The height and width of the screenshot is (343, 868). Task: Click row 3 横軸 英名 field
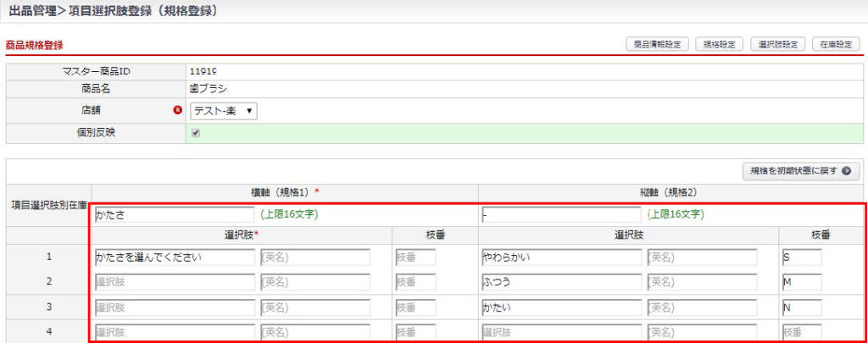315,307
